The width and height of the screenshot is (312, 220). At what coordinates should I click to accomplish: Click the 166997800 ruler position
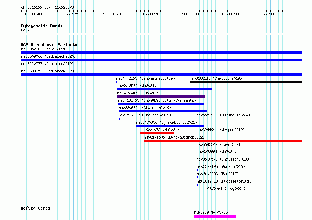tap(191, 14)
